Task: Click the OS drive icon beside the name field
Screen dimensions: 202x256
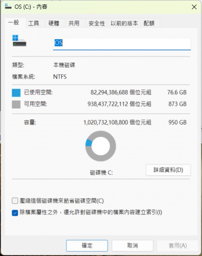Action: (x=19, y=41)
